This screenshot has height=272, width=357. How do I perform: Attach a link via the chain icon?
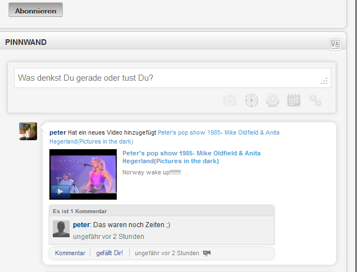pyautogui.click(x=315, y=100)
